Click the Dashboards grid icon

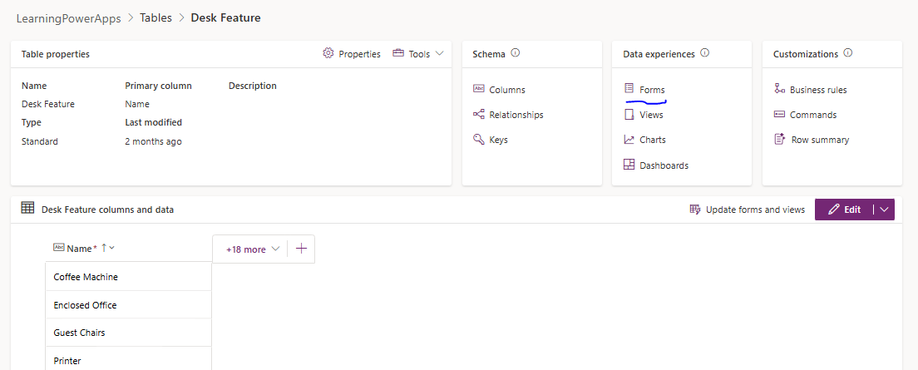[629, 165]
